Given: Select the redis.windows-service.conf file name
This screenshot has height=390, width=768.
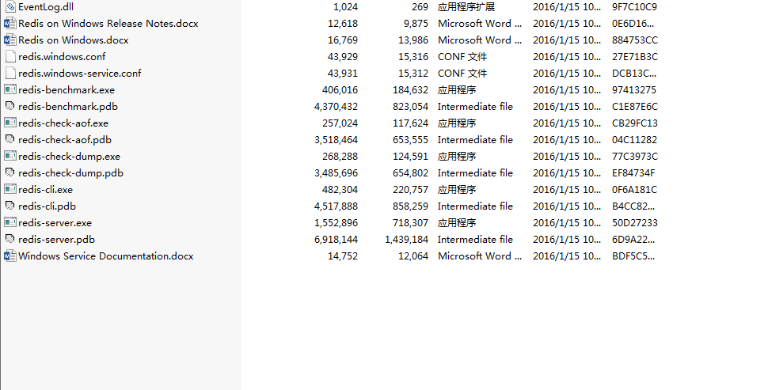Looking at the screenshot, I should (x=79, y=73).
